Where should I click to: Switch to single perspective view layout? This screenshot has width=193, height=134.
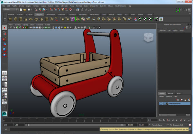point(5,73)
